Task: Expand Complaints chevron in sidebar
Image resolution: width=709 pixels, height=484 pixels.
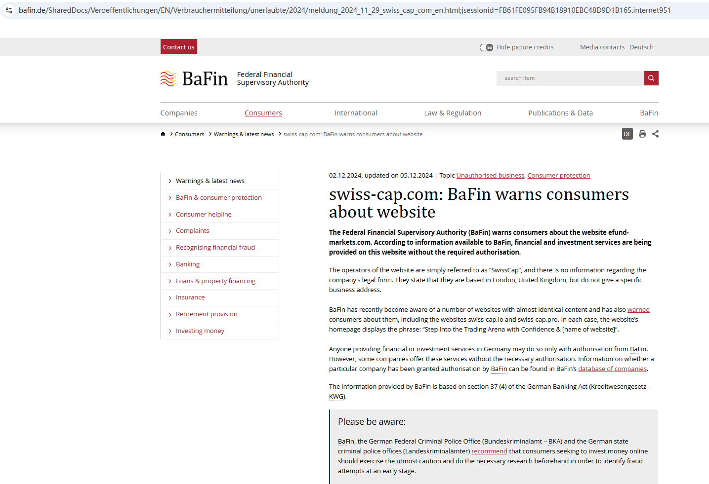Action: point(170,231)
